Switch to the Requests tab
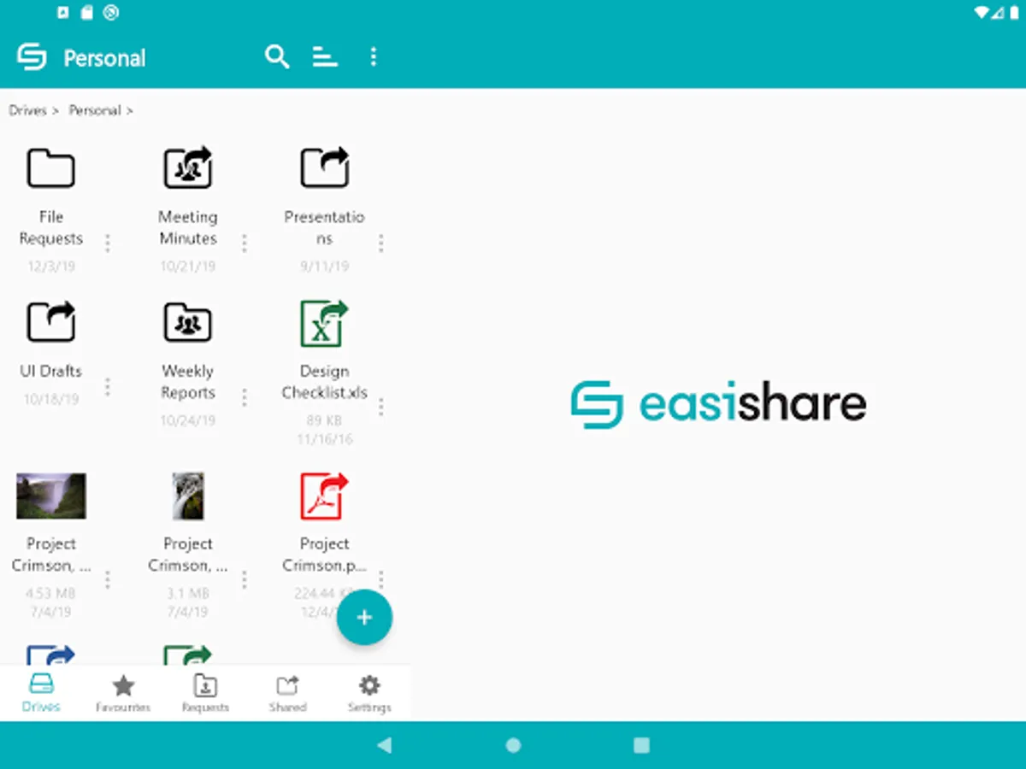This screenshot has width=1026, height=769. click(x=205, y=693)
